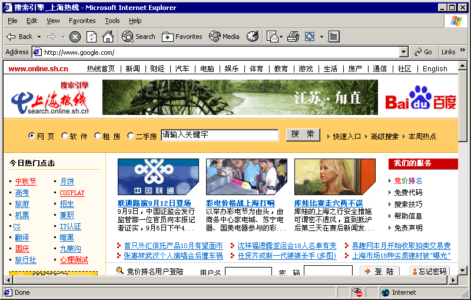This screenshot has width=471, height=300.
Task: Click the Internet zone globe icon
Action: coord(385,292)
